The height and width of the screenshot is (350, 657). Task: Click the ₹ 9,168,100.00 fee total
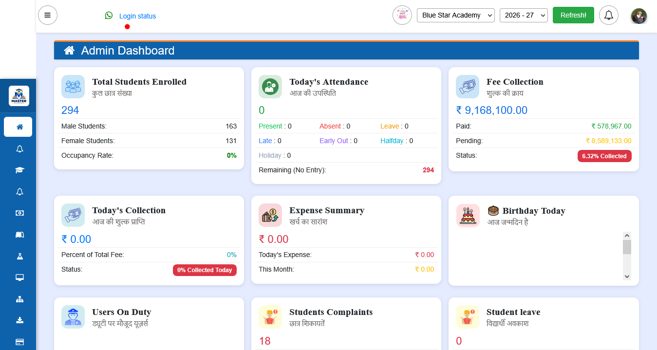coord(491,110)
